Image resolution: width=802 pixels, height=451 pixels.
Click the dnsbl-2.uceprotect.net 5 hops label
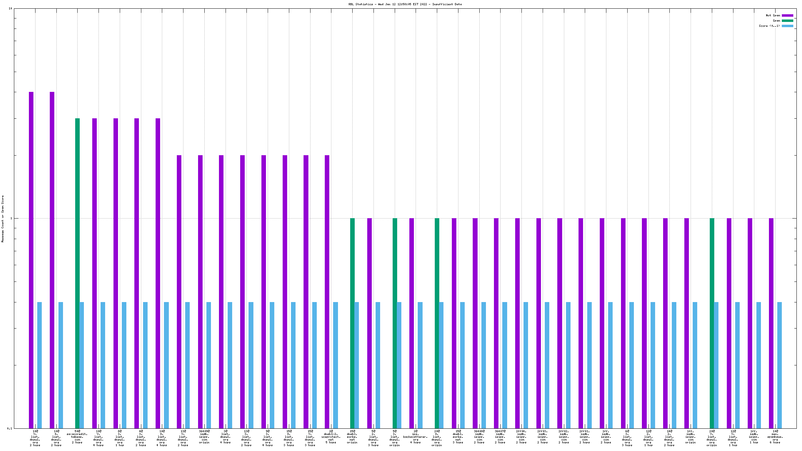pyautogui.click(x=331, y=437)
